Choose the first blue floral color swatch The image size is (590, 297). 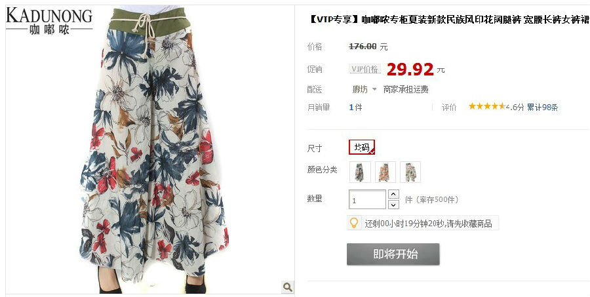360,172
